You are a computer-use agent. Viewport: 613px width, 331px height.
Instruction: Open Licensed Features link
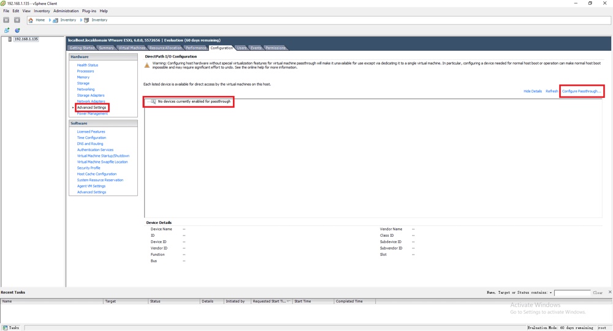point(91,132)
